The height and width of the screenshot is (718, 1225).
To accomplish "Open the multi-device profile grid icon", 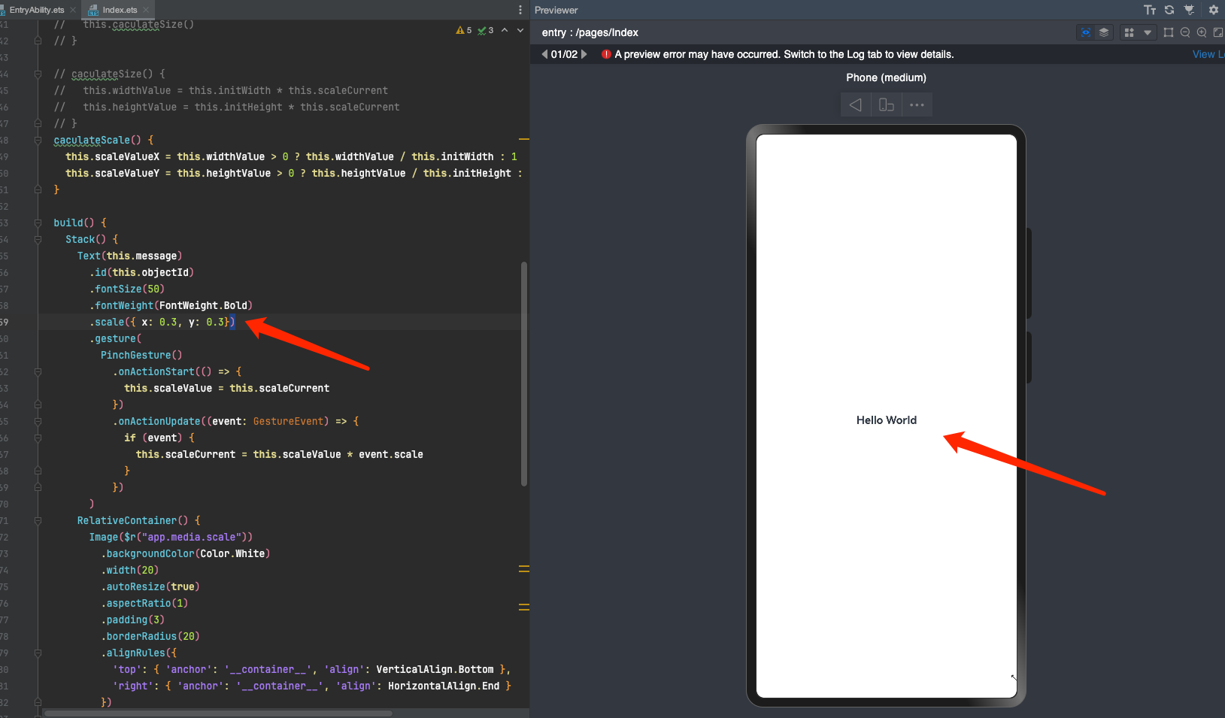I will click(x=1129, y=32).
